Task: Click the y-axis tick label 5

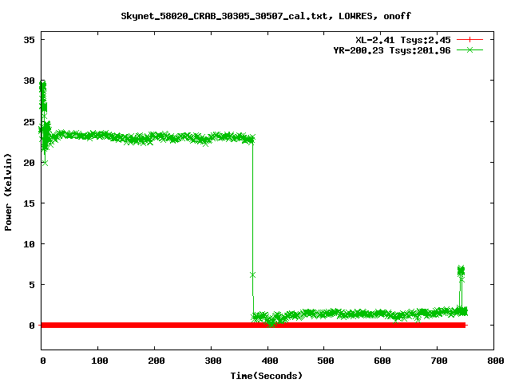Action: click(32, 285)
